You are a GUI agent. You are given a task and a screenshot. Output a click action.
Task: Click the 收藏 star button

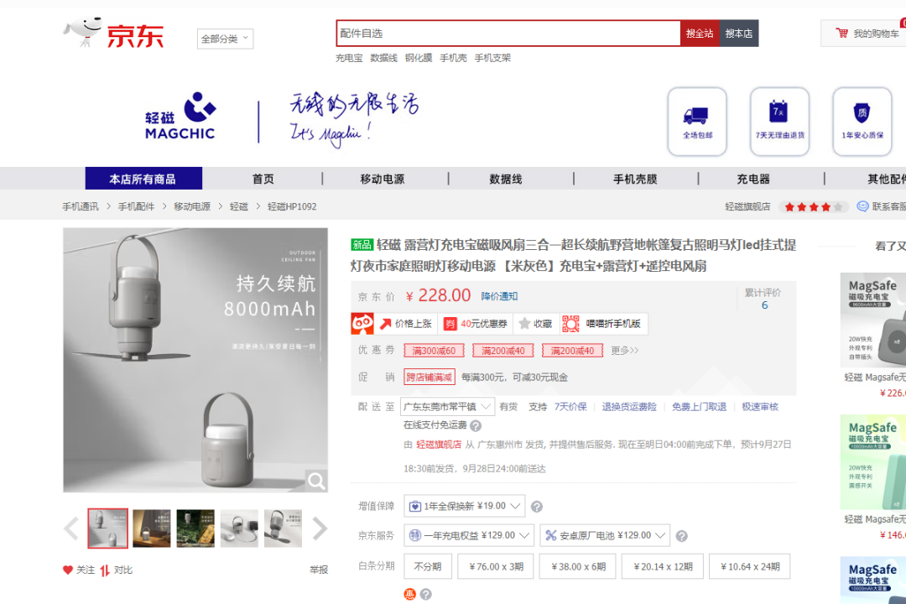[536, 324]
